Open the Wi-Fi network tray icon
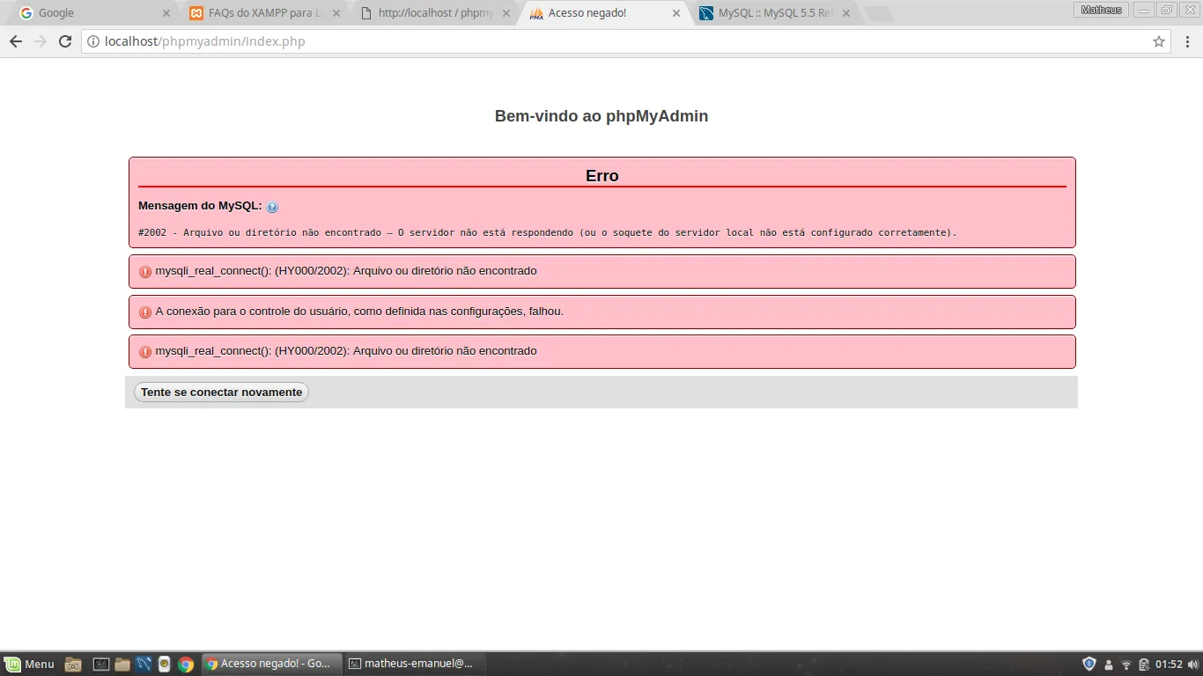 click(1126, 665)
